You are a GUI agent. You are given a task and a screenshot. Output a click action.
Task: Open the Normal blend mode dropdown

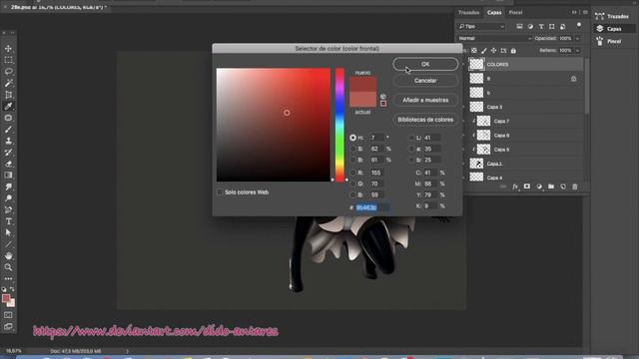[x=494, y=38]
